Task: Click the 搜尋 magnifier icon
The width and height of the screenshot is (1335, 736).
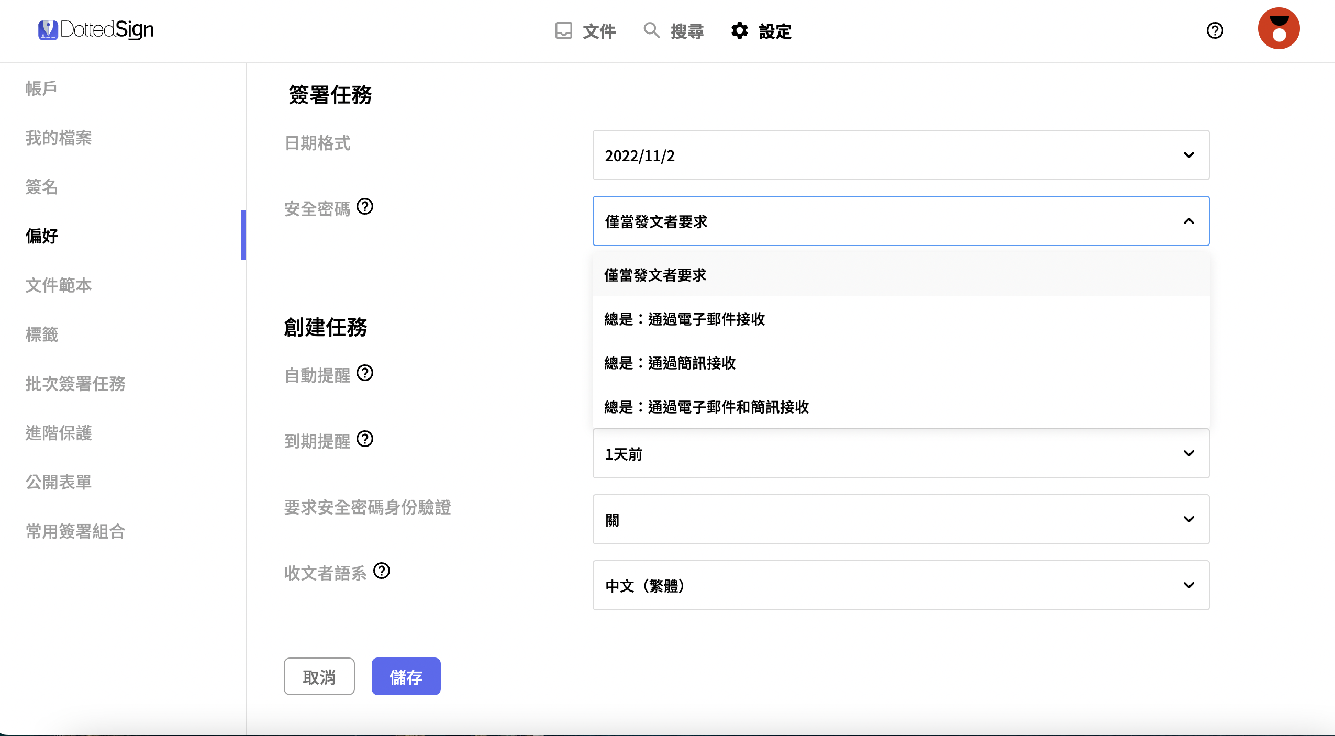Action: pos(651,30)
